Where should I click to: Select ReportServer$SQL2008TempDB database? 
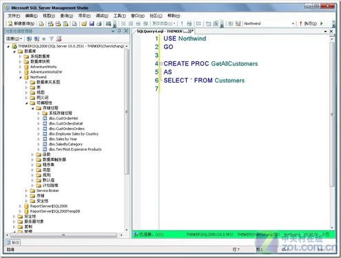click(x=55, y=211)
